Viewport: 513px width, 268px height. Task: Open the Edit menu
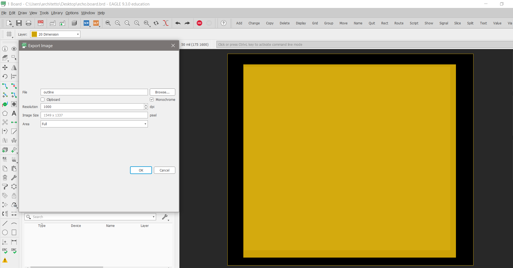[x=12, y=13]
